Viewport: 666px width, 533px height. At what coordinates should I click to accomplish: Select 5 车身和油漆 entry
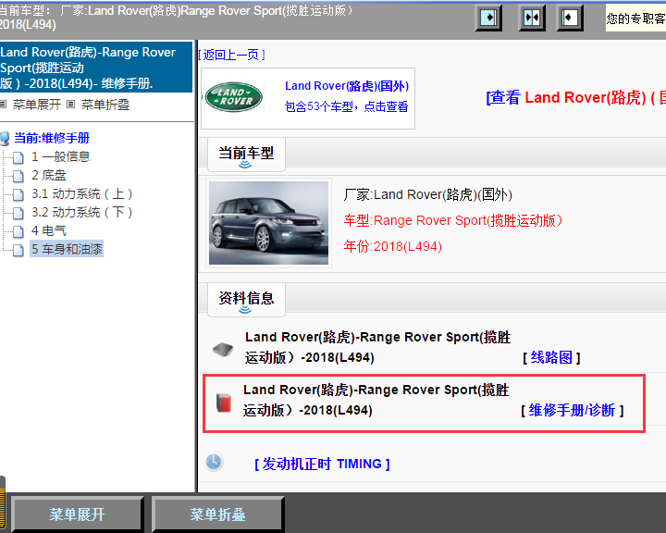click(x=67, y=249)
